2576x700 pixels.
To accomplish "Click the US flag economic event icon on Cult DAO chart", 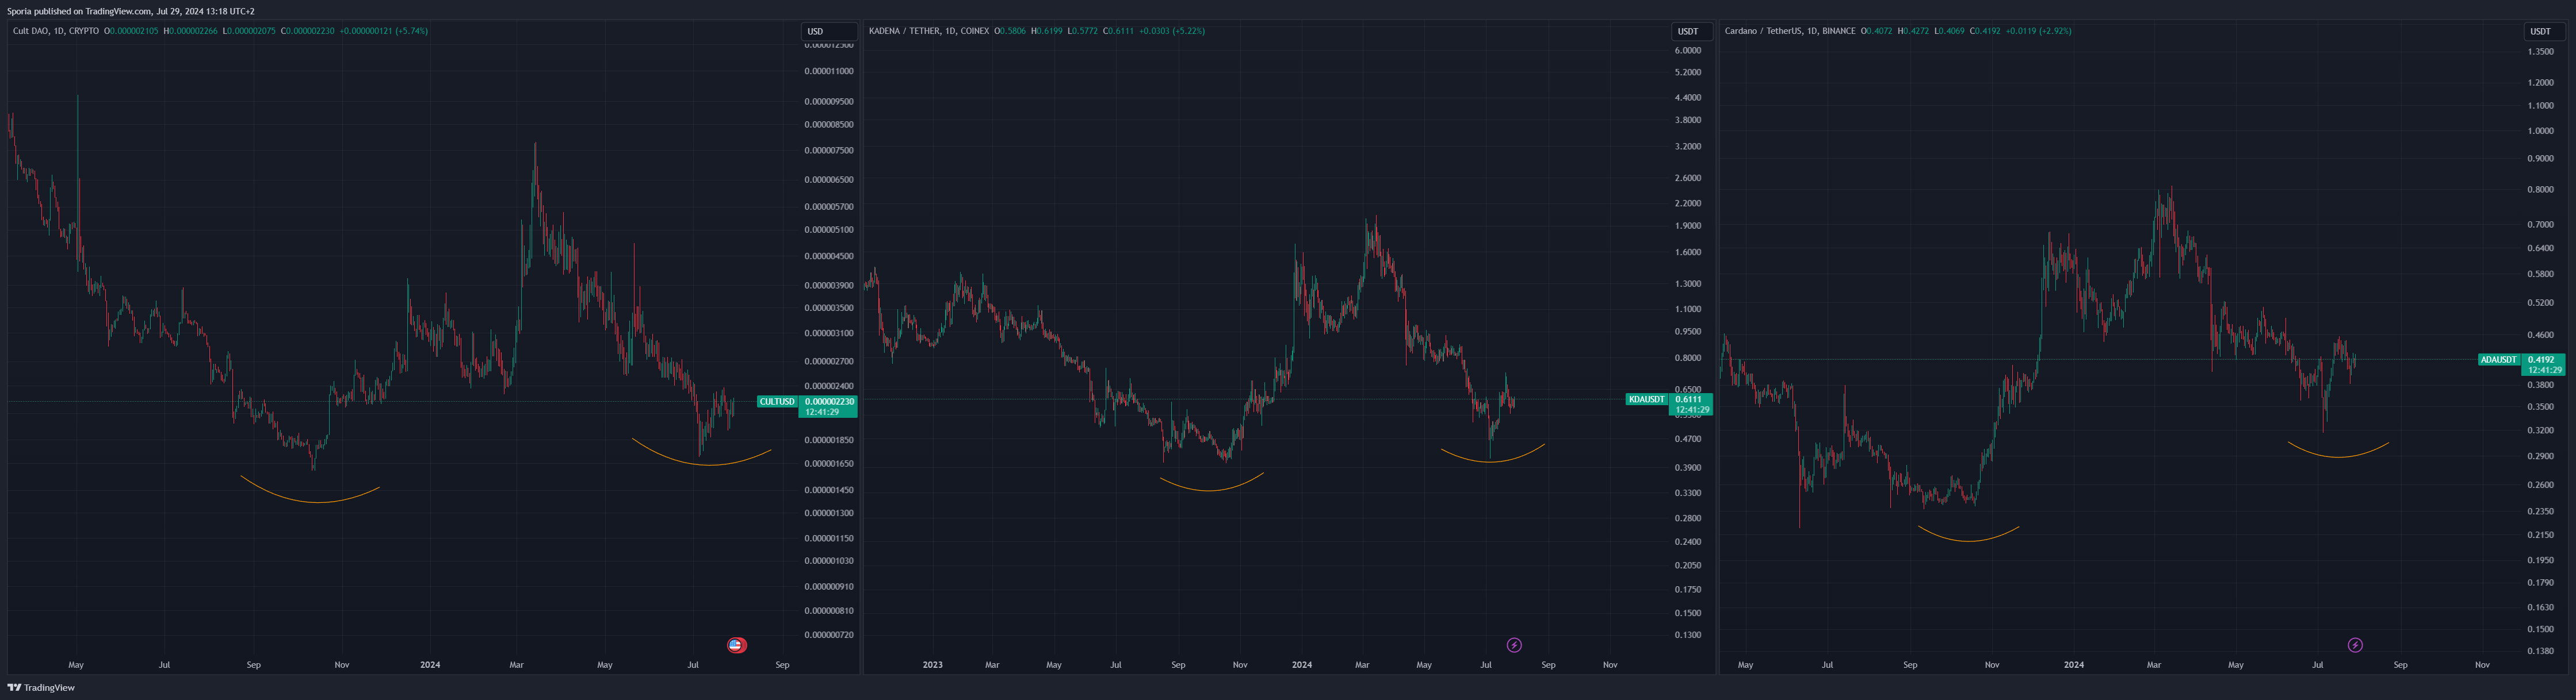I will [x=736, y=645].
